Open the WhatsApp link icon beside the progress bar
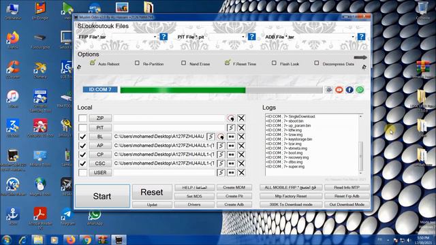This screenshot has height=245, width=436. coord(360,90)
